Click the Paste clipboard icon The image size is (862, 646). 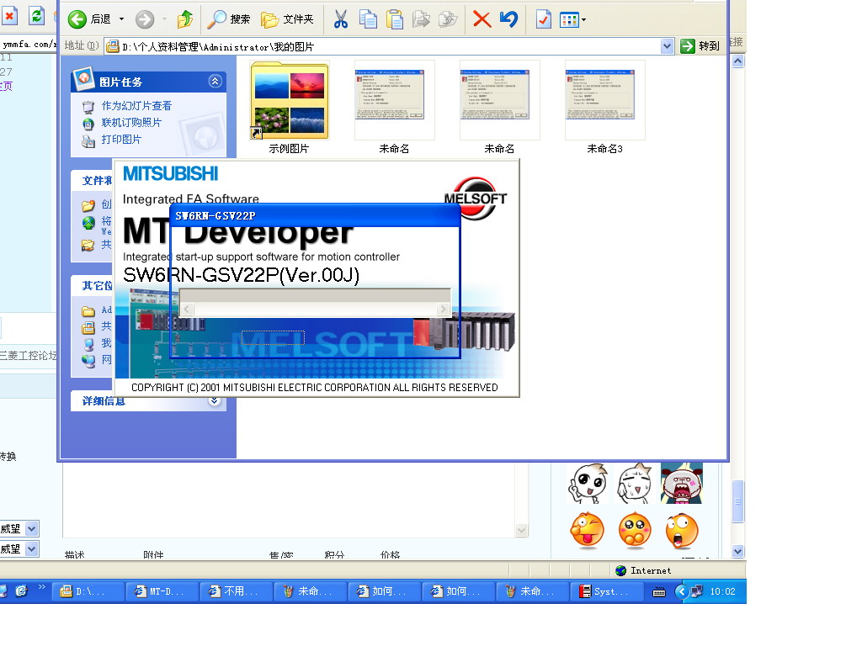394,19
